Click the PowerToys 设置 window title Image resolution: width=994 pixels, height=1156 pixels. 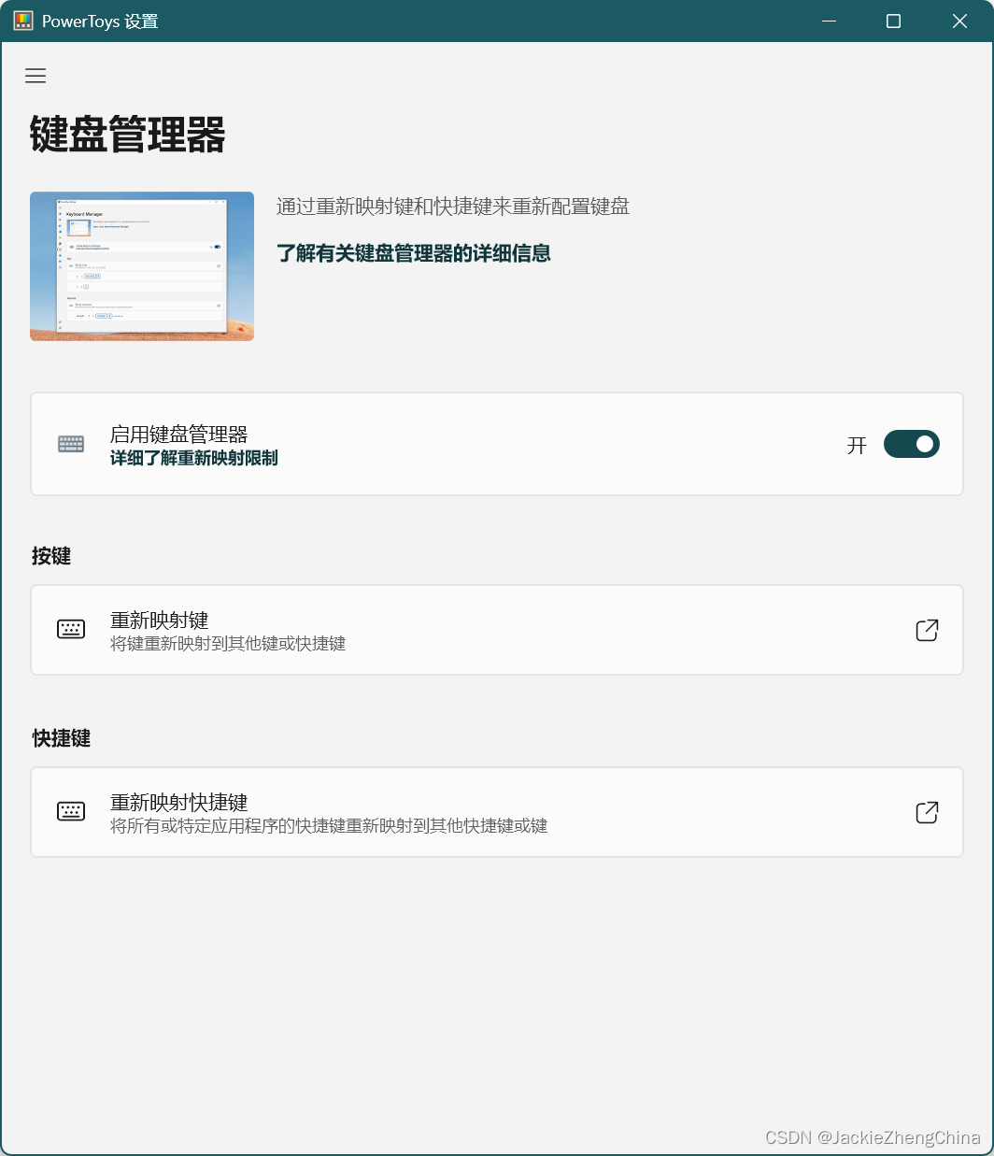(100, 21)
